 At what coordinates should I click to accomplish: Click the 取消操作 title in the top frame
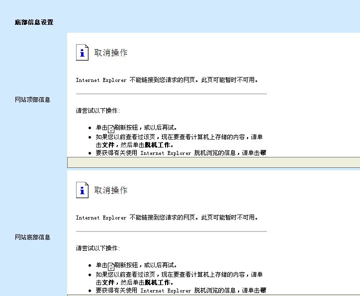pyautogui.click(x=111, y=53)
